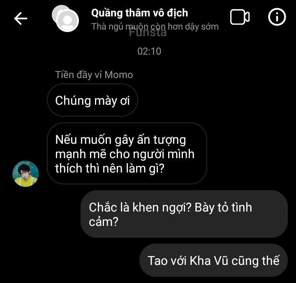Open the group name Quầng thâm vô địch
The image size is (296, 283).
pos(139,13)
